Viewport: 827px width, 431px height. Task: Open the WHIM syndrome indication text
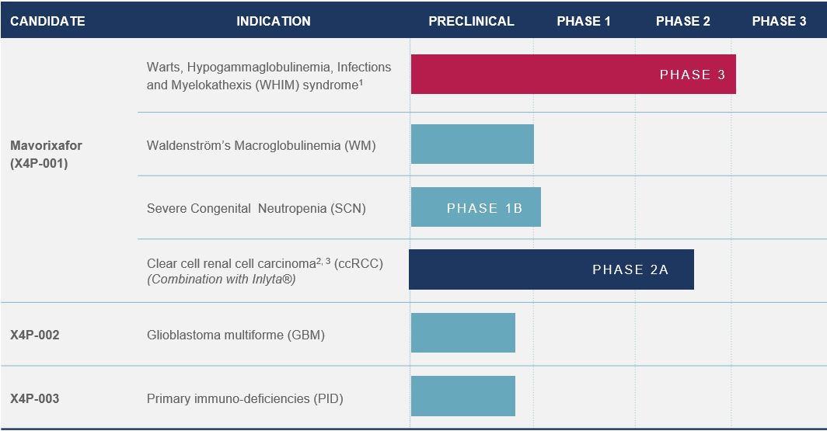[x=268, y=76]
